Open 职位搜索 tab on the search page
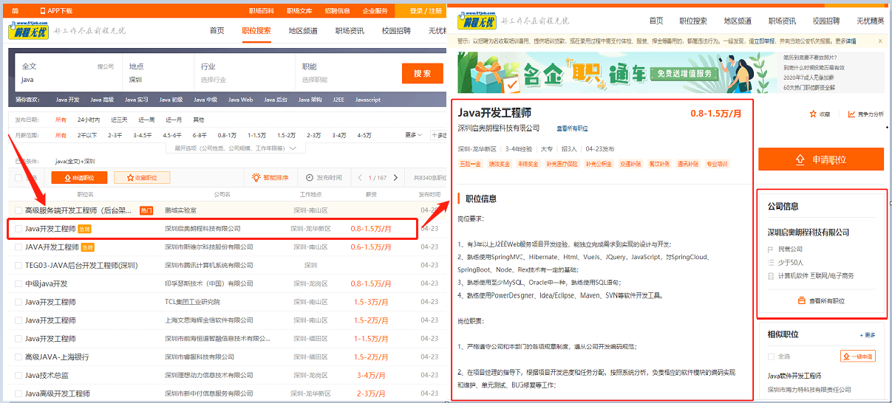892x403 pixels. click(x=256, y=31)
